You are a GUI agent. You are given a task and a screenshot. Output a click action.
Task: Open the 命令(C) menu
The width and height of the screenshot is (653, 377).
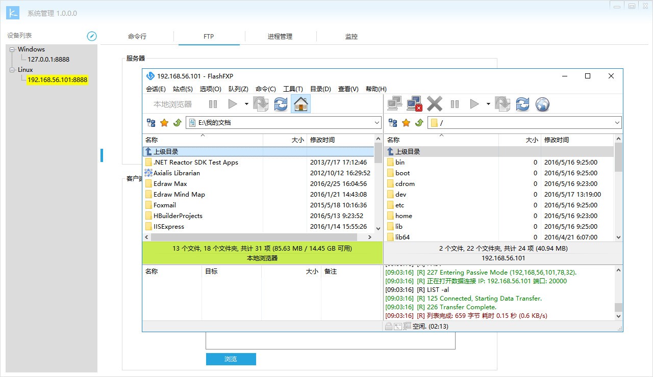click(x=266, y=89)
